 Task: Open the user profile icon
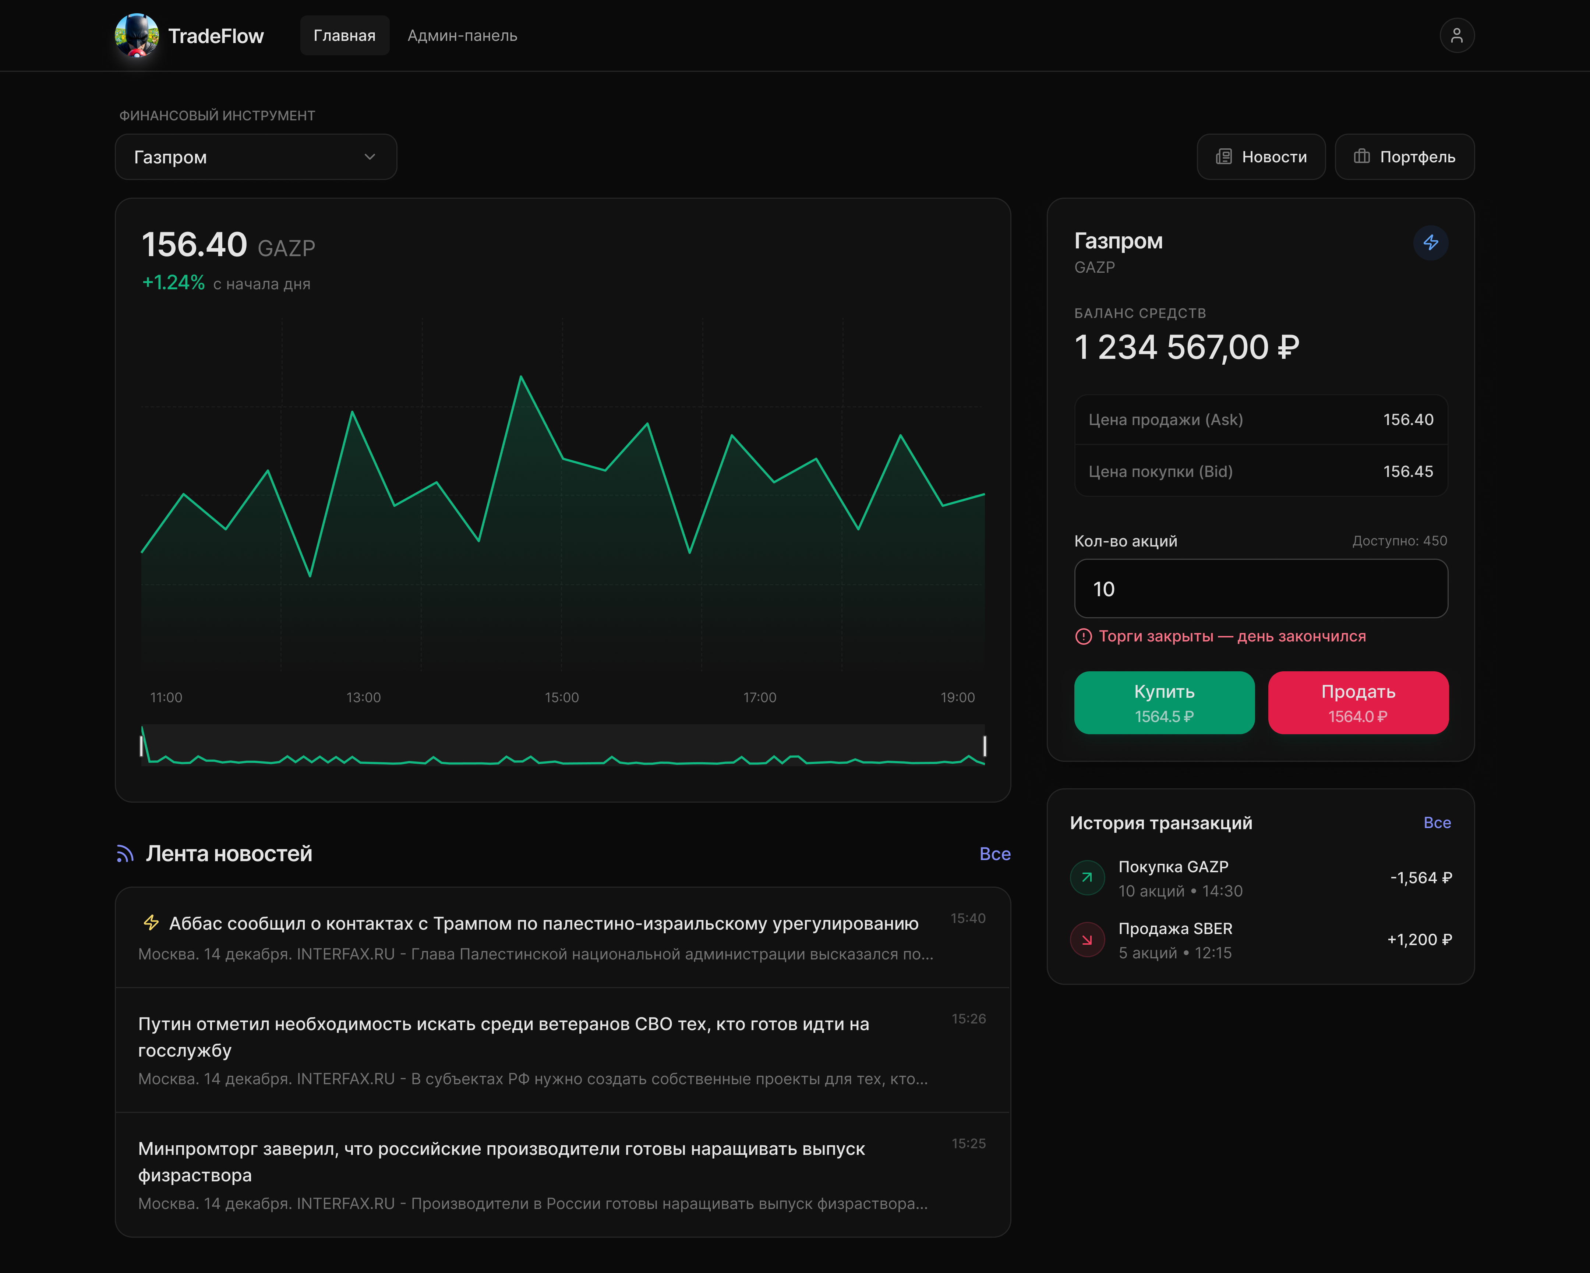point(1456,35)
